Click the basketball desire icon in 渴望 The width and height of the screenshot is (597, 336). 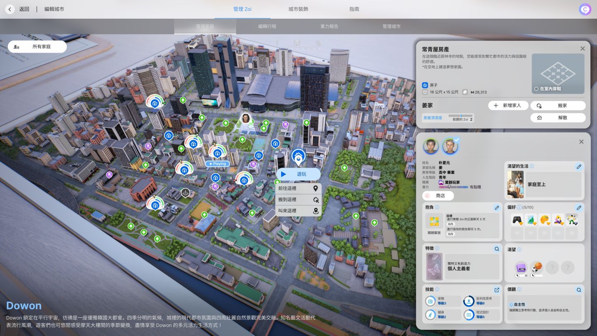(x=536, y=268)
